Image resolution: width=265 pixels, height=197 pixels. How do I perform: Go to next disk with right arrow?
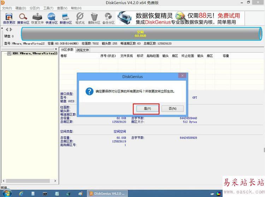pos(11,30)
